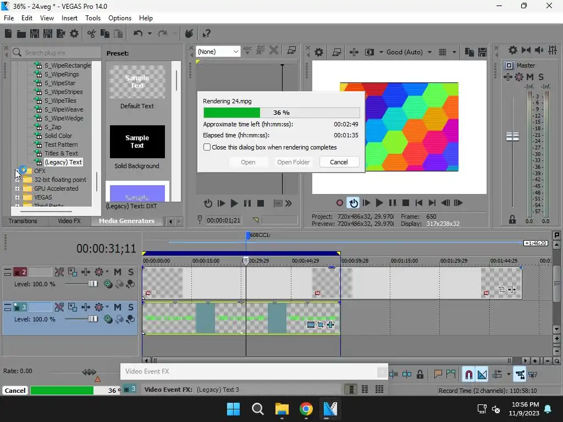Toggle Master bus Mute button
Viewport: 563px width, 422px height.
tap(529, 77)
